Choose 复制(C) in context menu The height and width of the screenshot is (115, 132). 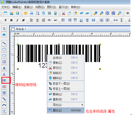66,63
